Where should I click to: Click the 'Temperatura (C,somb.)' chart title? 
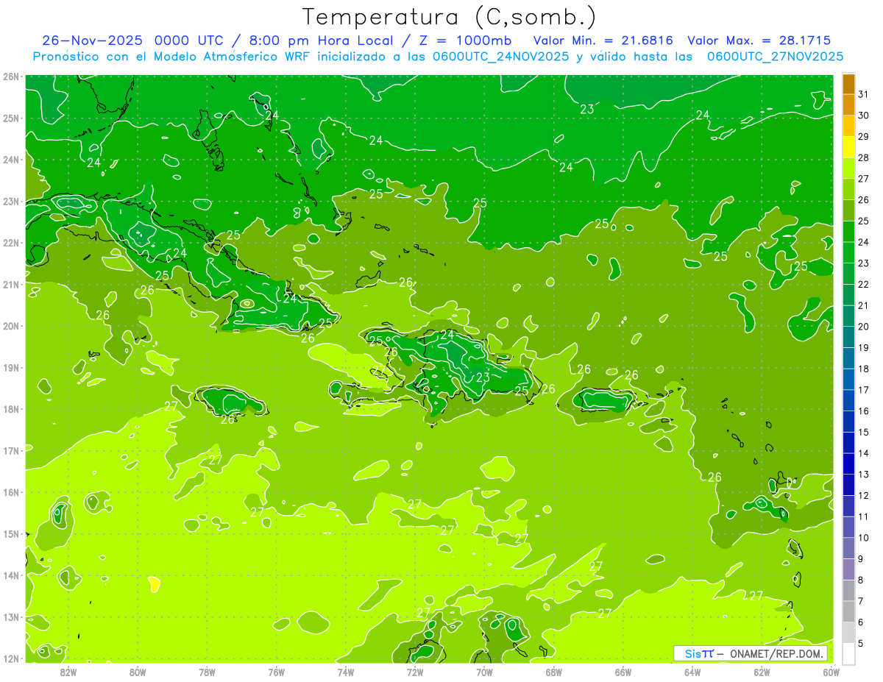click(450, 17)
